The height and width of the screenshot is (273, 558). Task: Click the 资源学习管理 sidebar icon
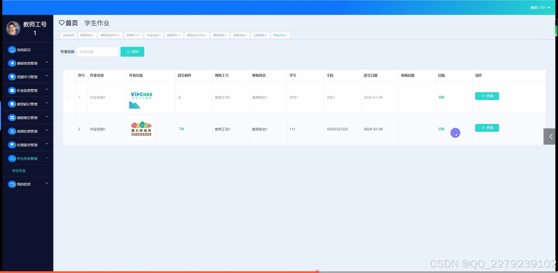(x=12, y=77)
